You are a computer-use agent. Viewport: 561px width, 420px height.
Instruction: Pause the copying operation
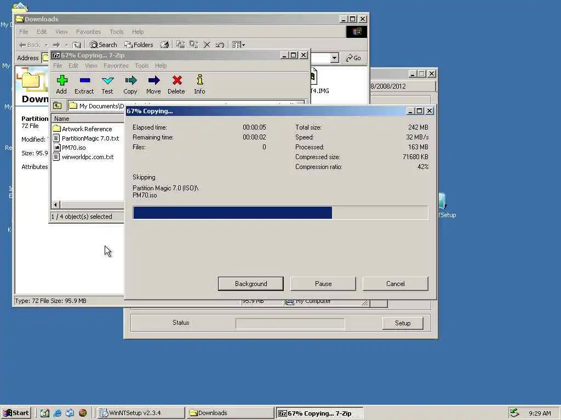point(323,284)
